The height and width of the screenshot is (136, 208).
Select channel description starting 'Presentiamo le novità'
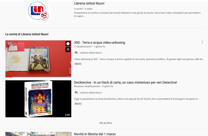137,14
